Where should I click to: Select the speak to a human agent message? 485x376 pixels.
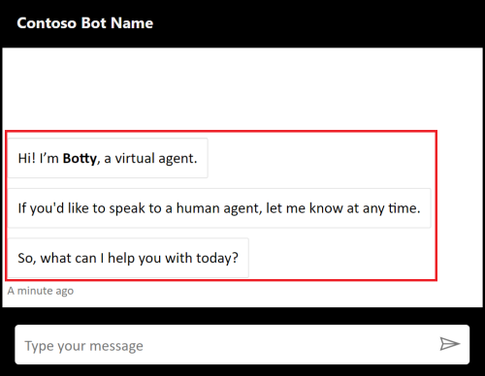219,208
